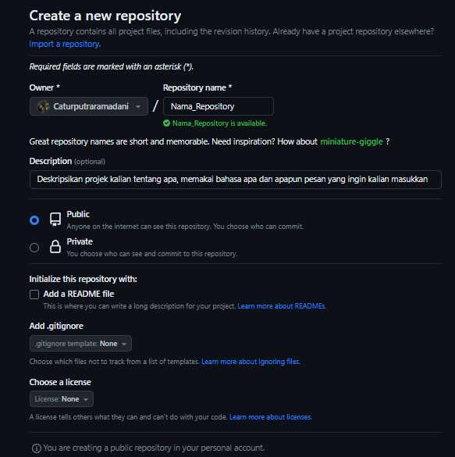This screenshot has width=455, height=457.
Task: Click the Create a new repository heading
Action: 105,16
